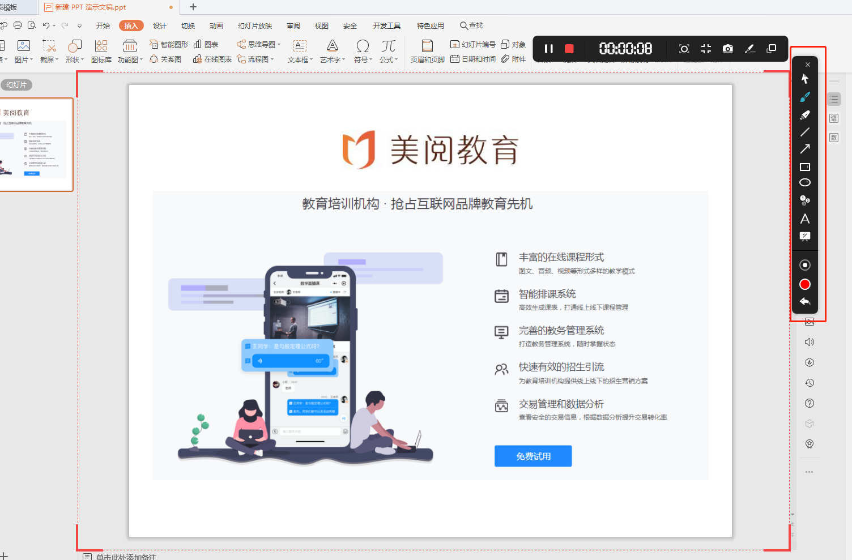Pause the screen recording
Screen dimensions: 852x560
[x=548, y=49]
